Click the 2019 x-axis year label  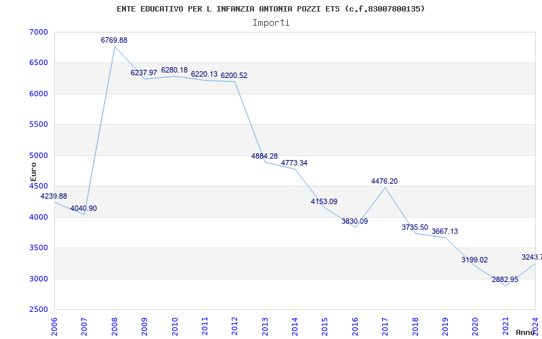(445, 326)
